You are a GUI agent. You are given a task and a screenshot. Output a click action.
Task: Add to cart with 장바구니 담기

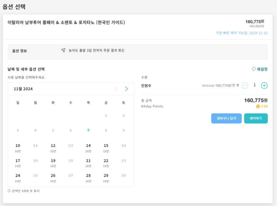[226, 118]
